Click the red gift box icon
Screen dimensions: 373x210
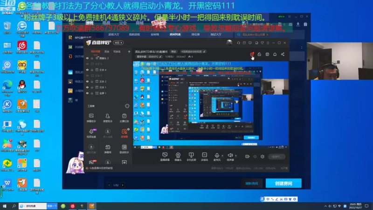click(x=252, y=54)
